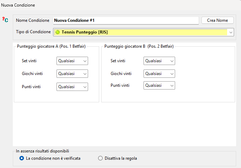Click the Nome Condizione text field
The image size is (241, 168).
[126, 20]
